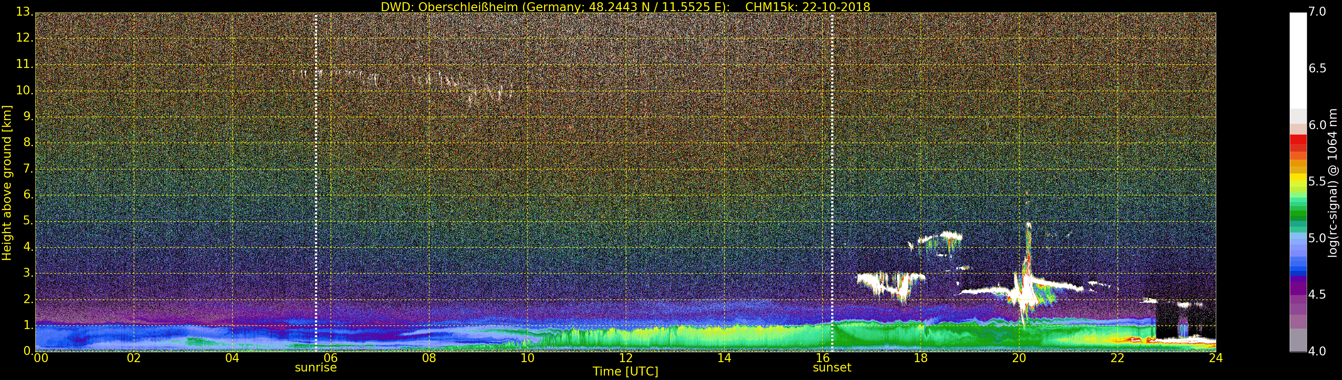
Task: Click the colorbar value '6.0'
Action: (1317, 125)
